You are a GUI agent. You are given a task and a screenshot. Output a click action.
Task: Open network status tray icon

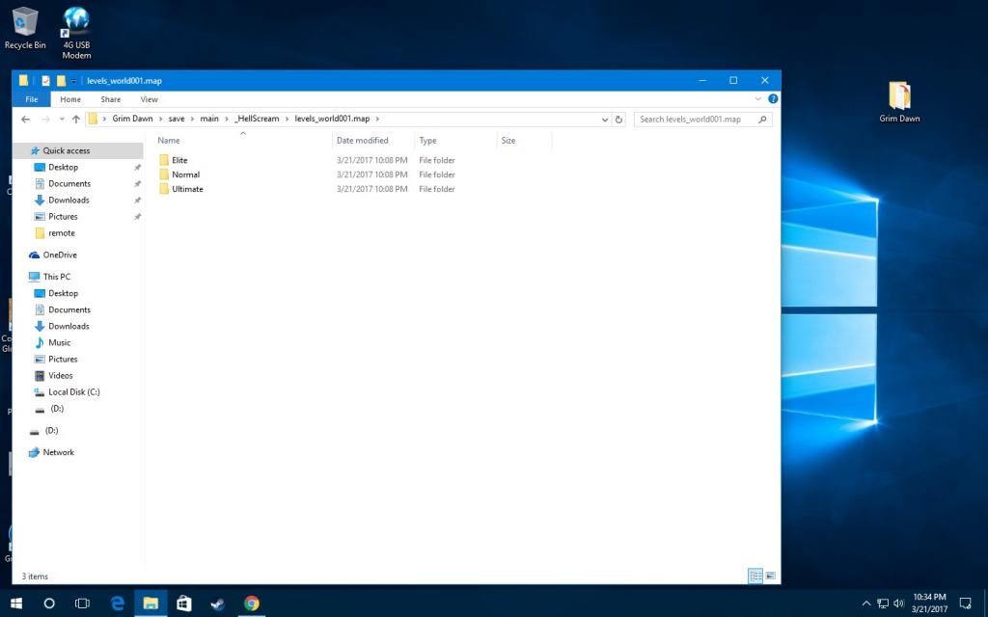coord(883,604)
